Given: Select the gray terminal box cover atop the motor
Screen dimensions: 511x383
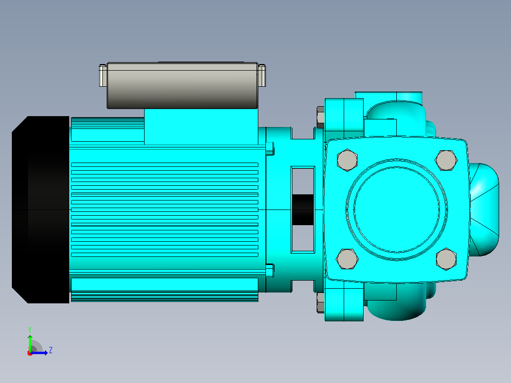Looking at the screenshot, I should 182,85.
